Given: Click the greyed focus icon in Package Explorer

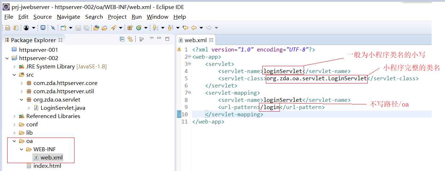Looking at the screenshot, I should [x=141, y=39].
